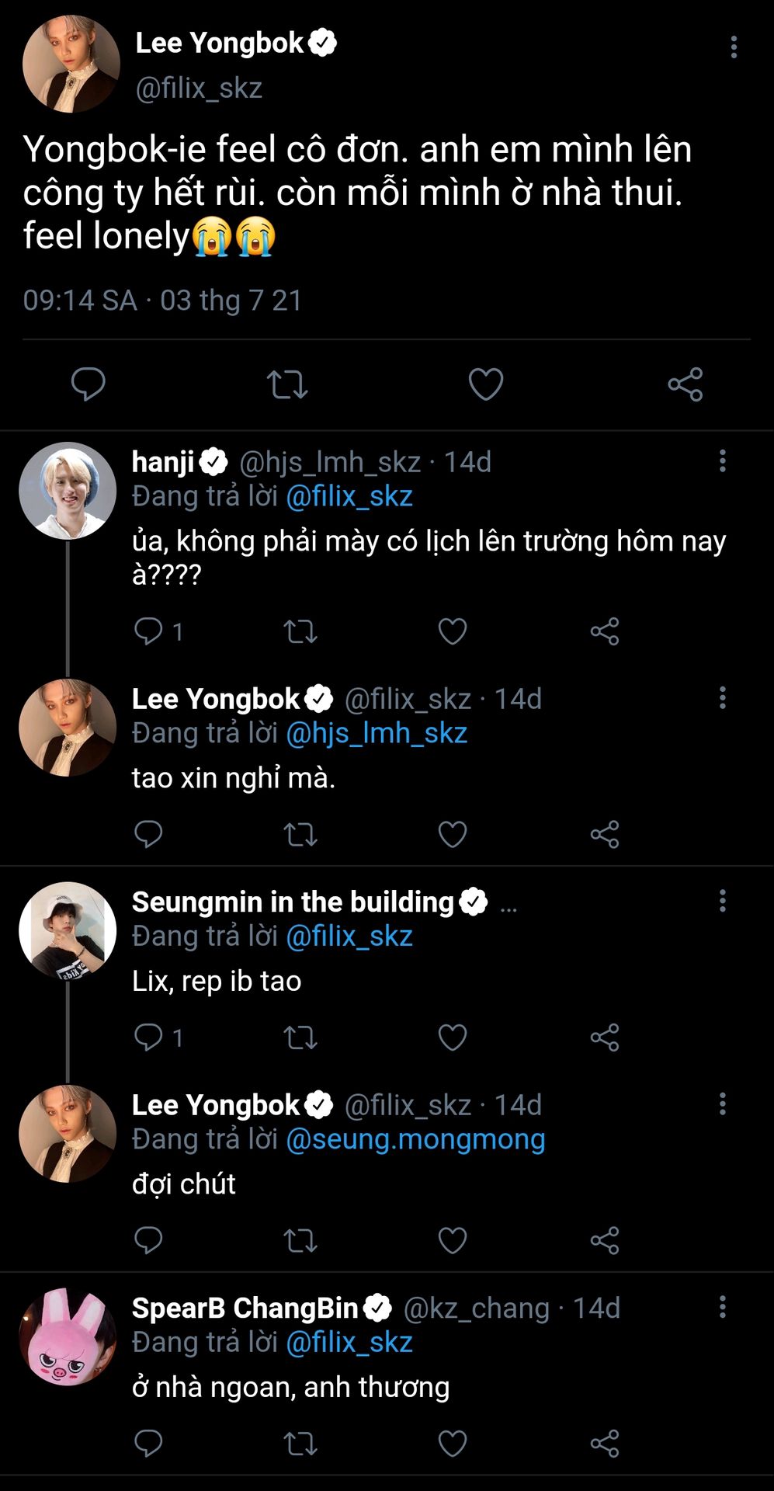
Task: Open @hjs_lmh_skz mention link
Action: coord(377,733)
